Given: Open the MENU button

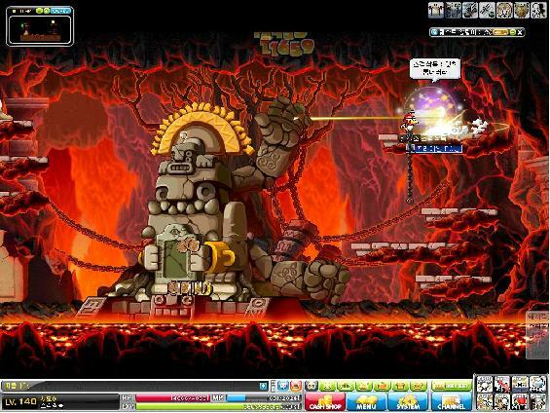Looking at the screenshot, I should click(367, 401).
